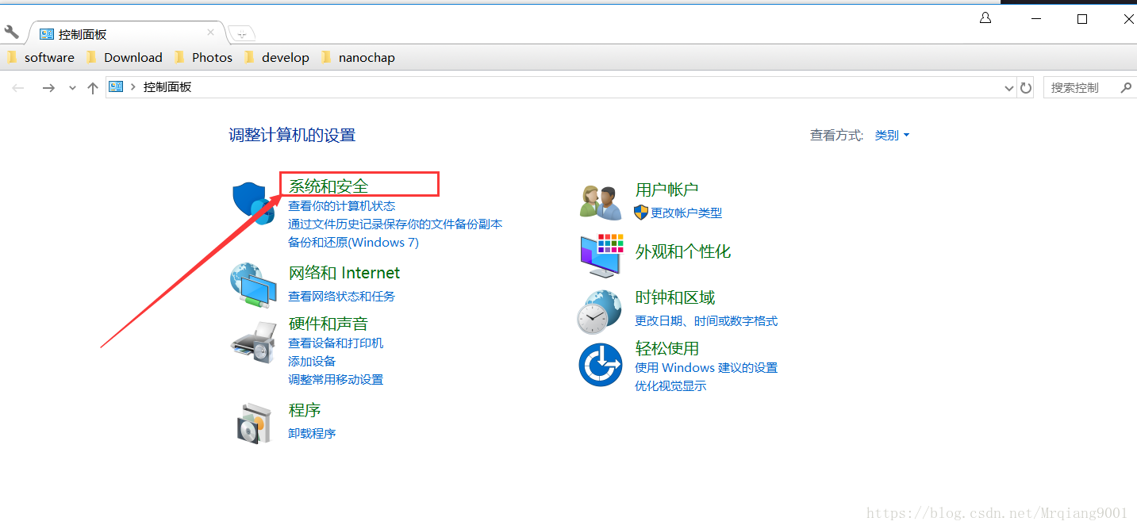1137x529 pixels.
Task: Click the 程序 CD icon
Action: point(253,422)
